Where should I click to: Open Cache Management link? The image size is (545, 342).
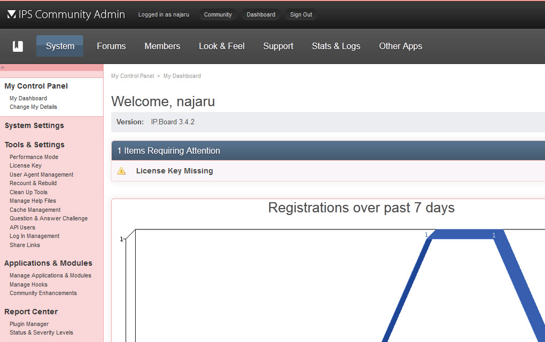(x=35, y=210)
